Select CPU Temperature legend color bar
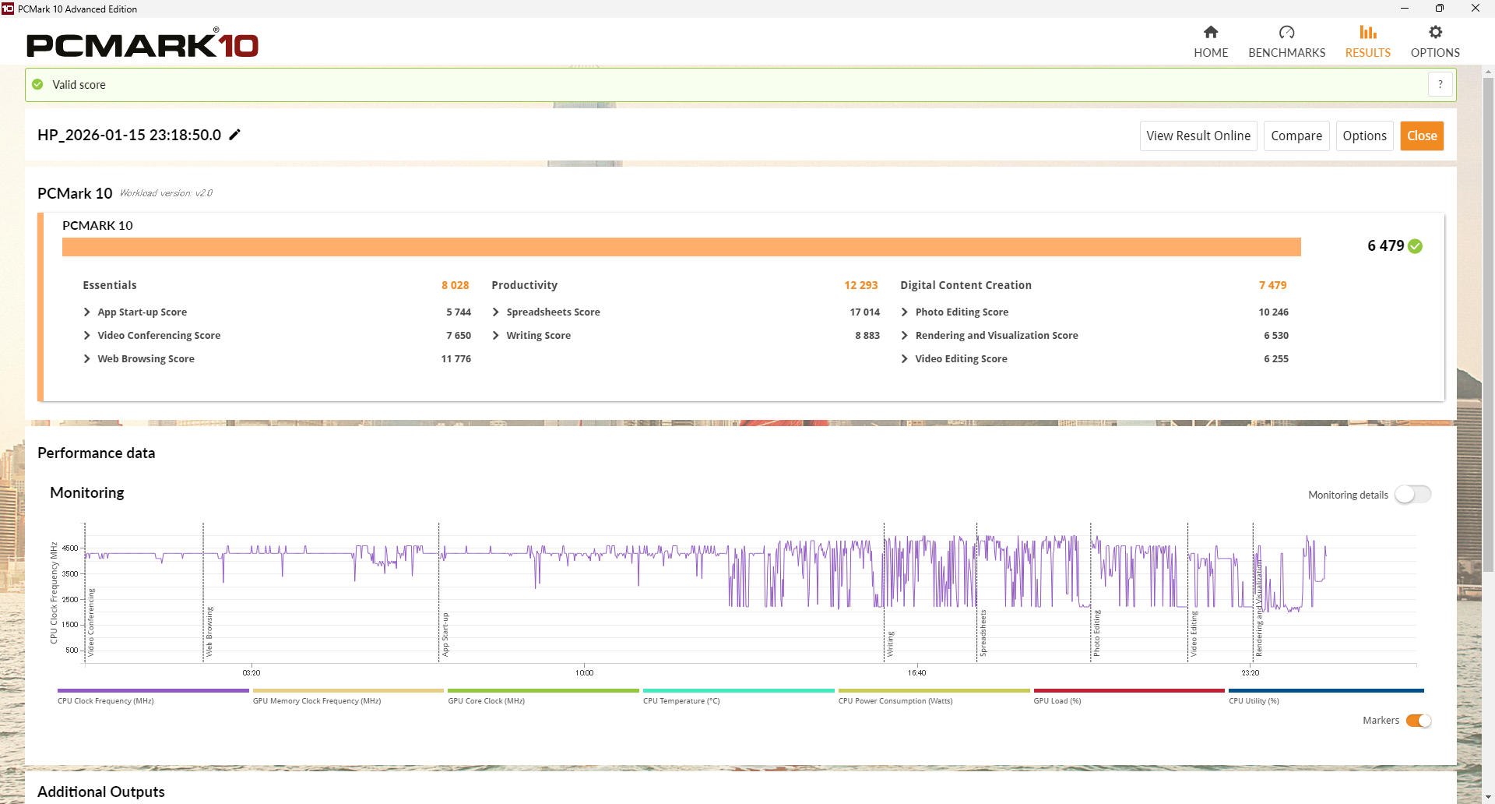Viewport: 1495px width, 804px height. [x=738, y=690]
